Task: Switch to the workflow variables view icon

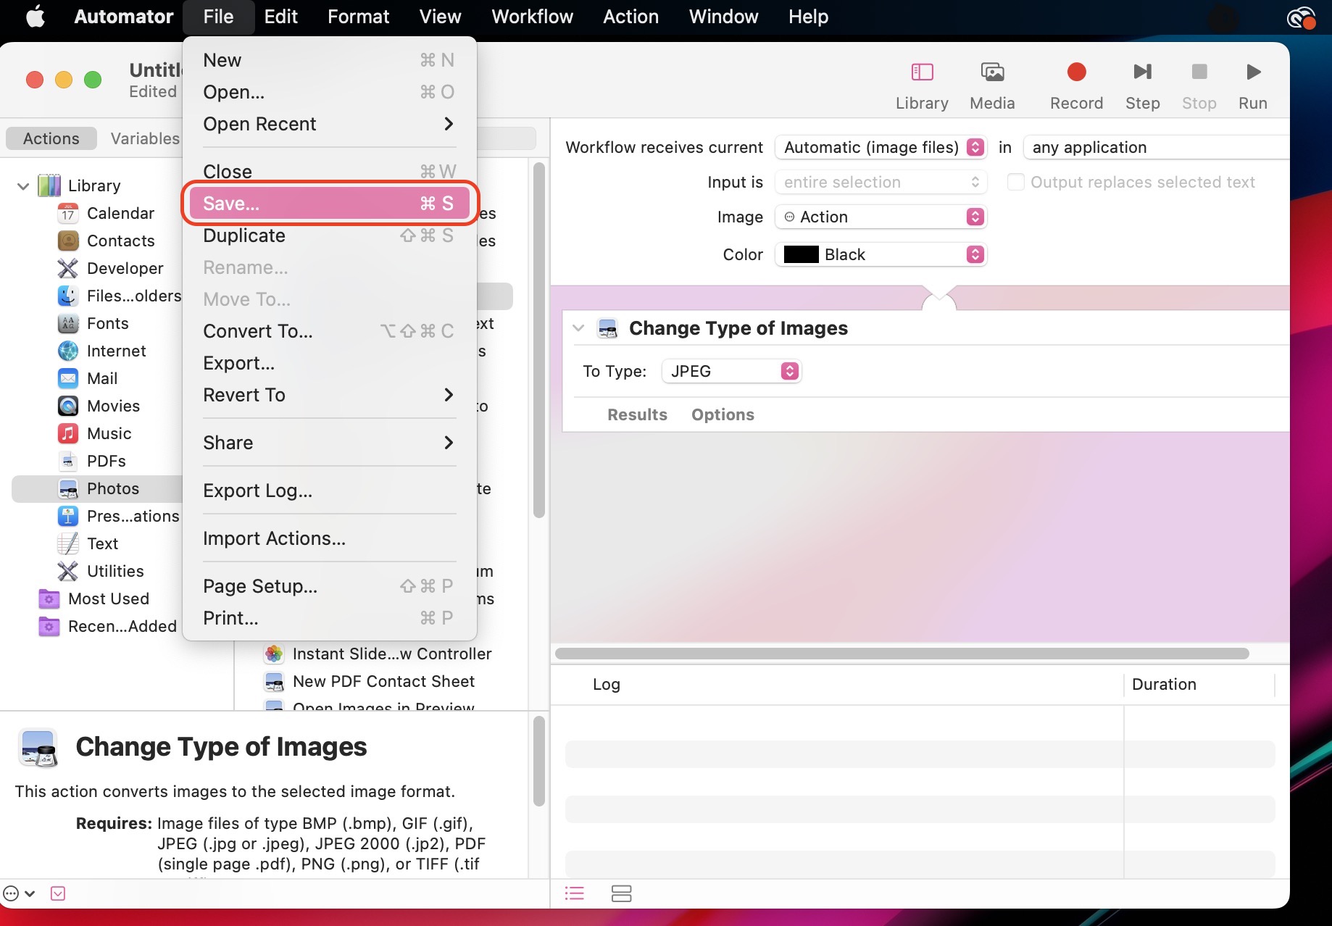Action: (621, 893)
